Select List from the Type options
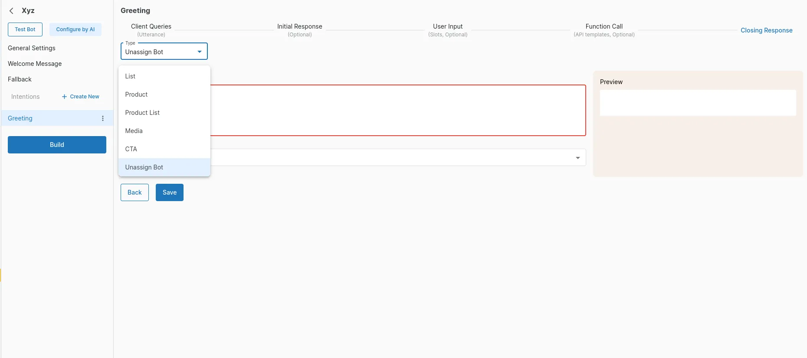The width and height of the screenshot is (807, 358). pos(164,76)
